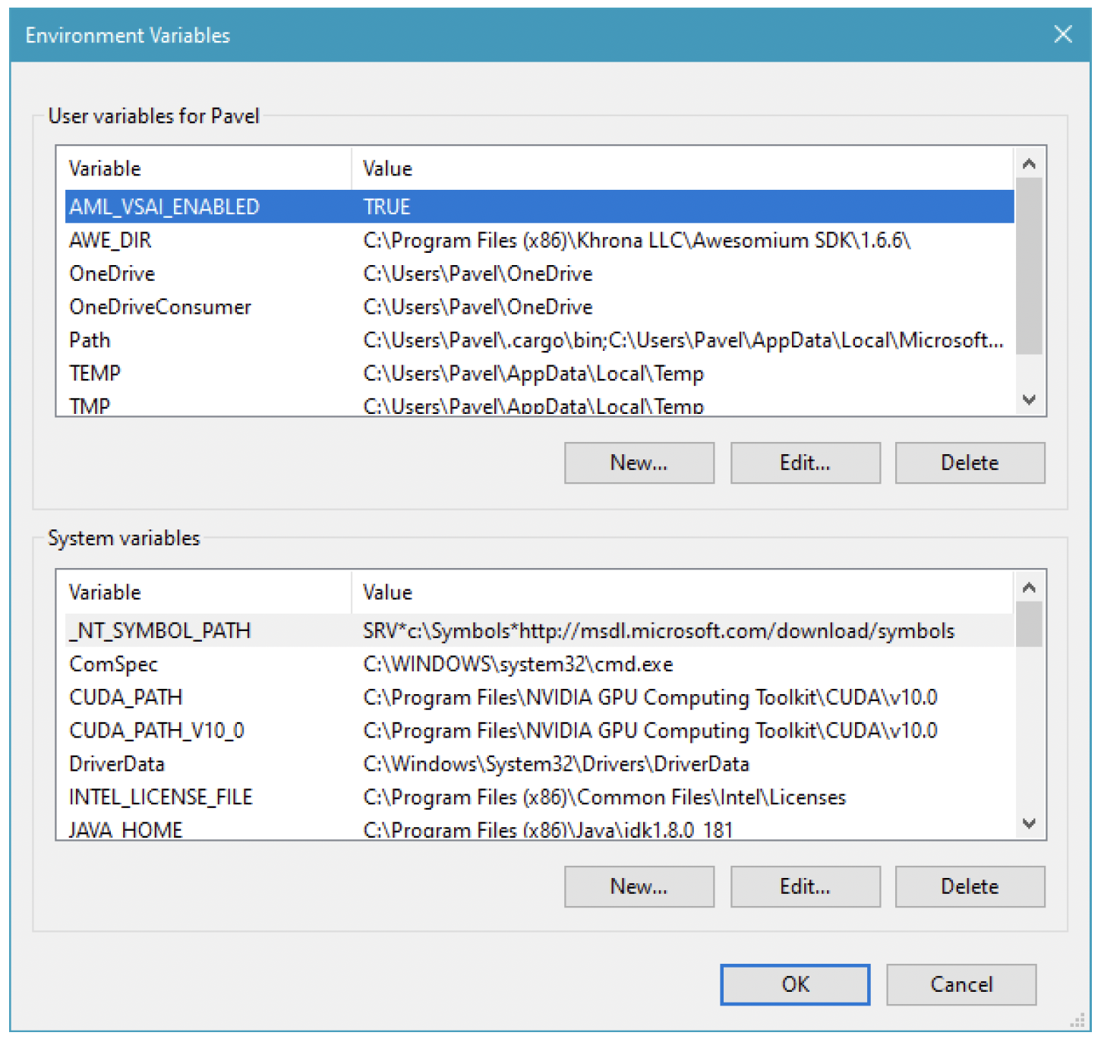Select the user Path variable row

[90, 340]
